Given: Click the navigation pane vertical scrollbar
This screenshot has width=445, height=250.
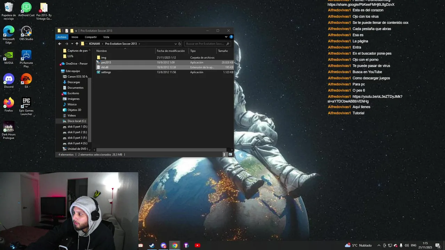Looking at the screenshot, I should tap(90, 109).
